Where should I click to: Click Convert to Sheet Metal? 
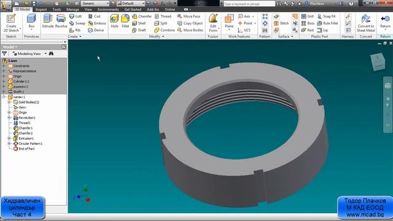coord(366,23)
